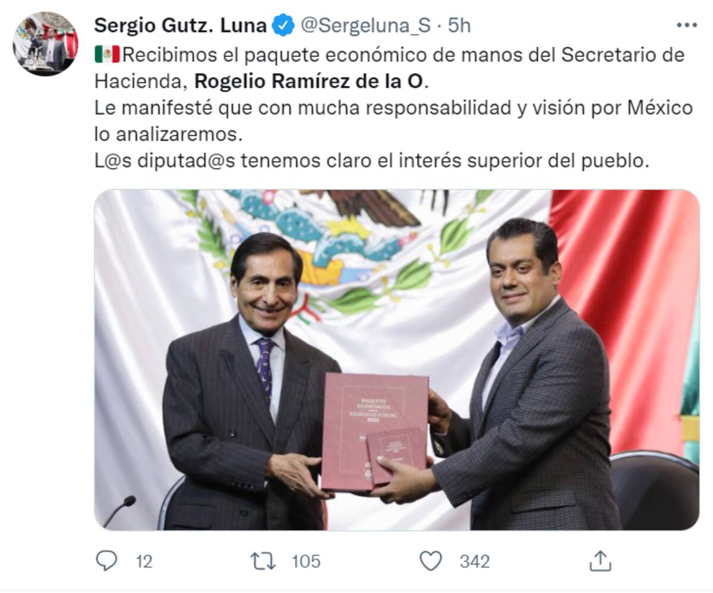Click the Mexican flag emoji
The height and width of the screenshot is (593, 713).
[107, 55]
